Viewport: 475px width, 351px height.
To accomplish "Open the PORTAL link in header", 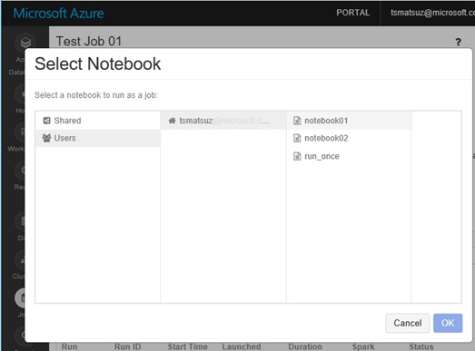I will click(x=353, y=13).
